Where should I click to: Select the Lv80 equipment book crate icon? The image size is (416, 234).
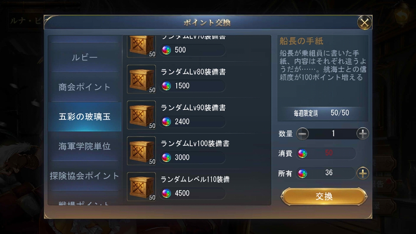[141, 79]
